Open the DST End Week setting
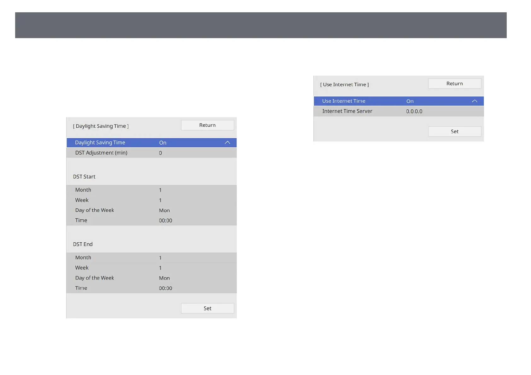 click(151, 268)
